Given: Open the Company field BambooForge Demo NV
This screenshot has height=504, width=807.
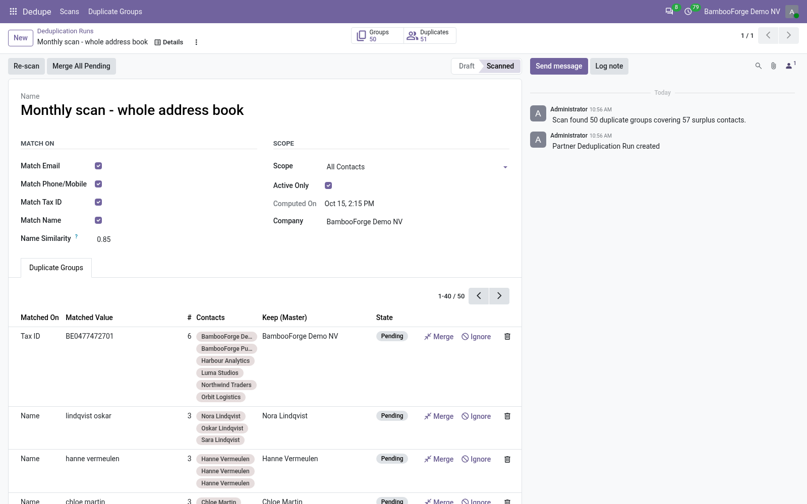Looking at the screenshot, I should point(417,222).
